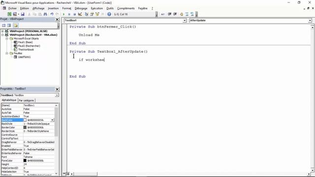Open the AfterUpdate procedure dropdown

point(310,21)
